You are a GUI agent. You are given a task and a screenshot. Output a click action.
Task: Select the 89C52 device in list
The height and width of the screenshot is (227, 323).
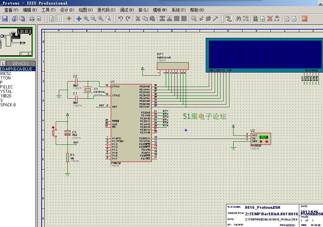coord(18,74)
